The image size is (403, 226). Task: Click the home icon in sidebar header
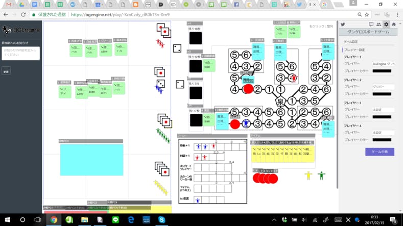tap(394, 24)
